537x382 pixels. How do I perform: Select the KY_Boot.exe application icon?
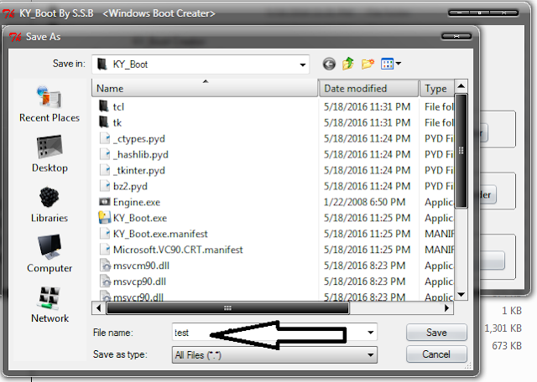pyautogui.click(x=104, y=218)
